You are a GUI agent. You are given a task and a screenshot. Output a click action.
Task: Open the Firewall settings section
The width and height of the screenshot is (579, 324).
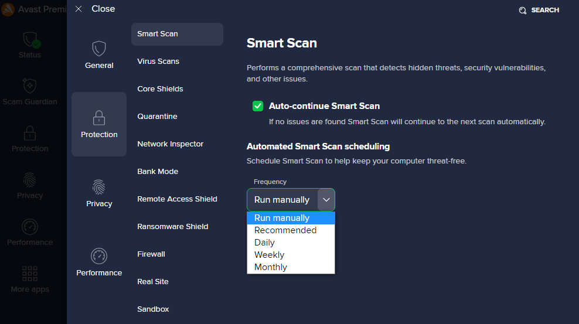point(151,254)
